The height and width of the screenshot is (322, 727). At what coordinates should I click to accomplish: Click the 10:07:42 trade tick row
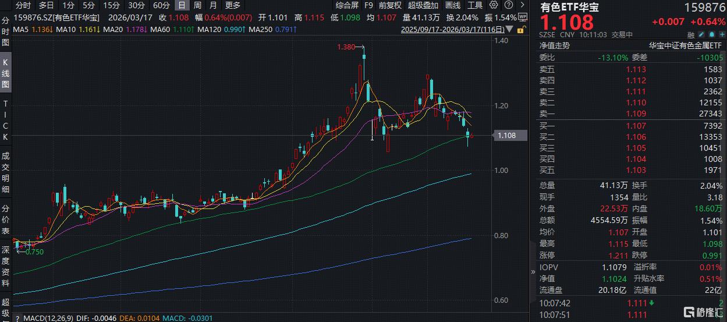coord(632,303)
